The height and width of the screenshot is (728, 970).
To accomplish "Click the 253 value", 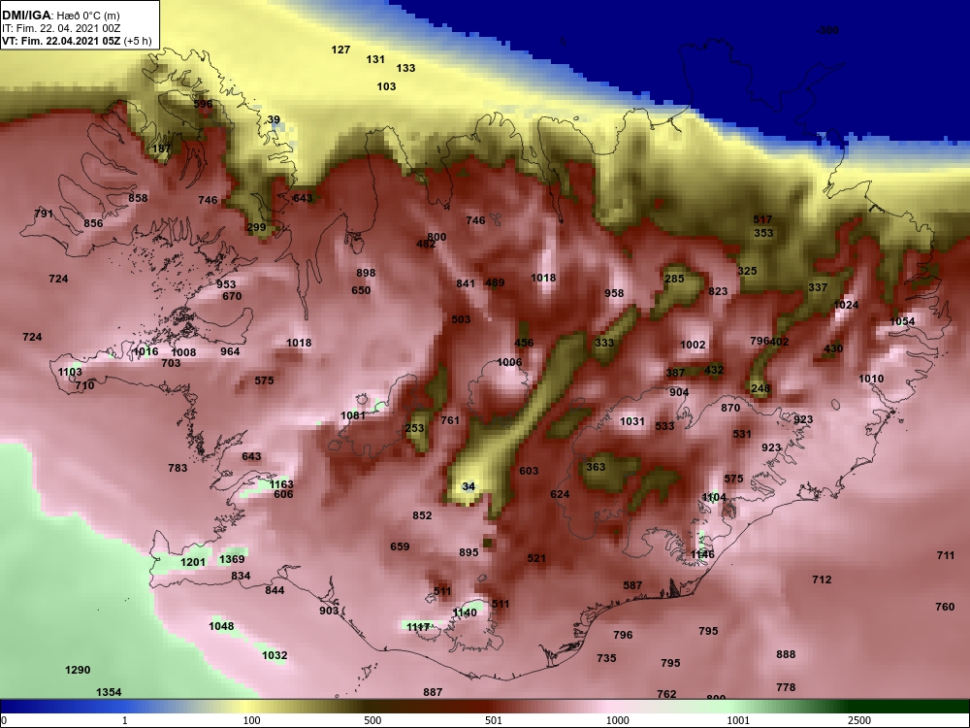I will 414,428.
